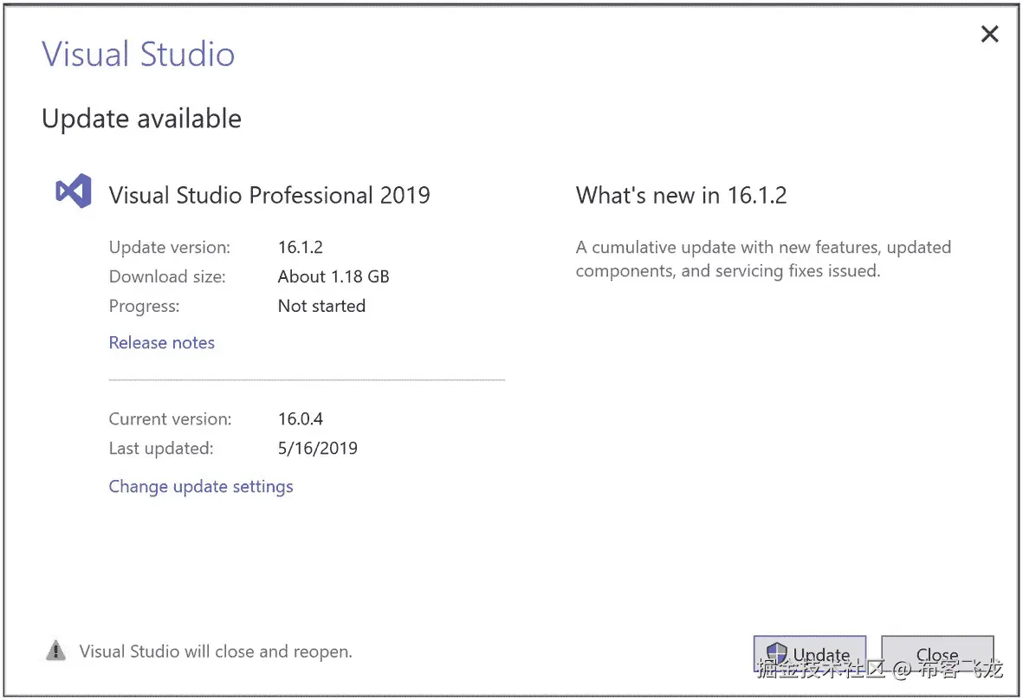This screenshot has width=1023, height=700.
Task: Click the "Current version:" label
Action: 171,418
